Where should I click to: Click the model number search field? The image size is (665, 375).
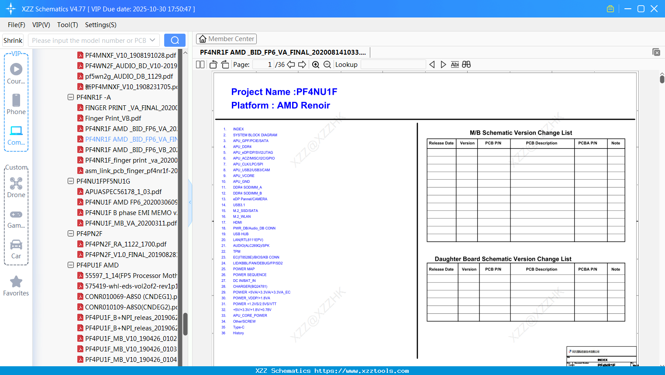point(89,40)
